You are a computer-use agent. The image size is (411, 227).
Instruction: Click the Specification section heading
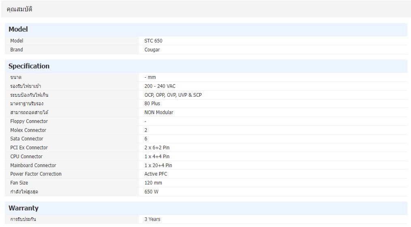pyautogui.click(x=29, y=66)
